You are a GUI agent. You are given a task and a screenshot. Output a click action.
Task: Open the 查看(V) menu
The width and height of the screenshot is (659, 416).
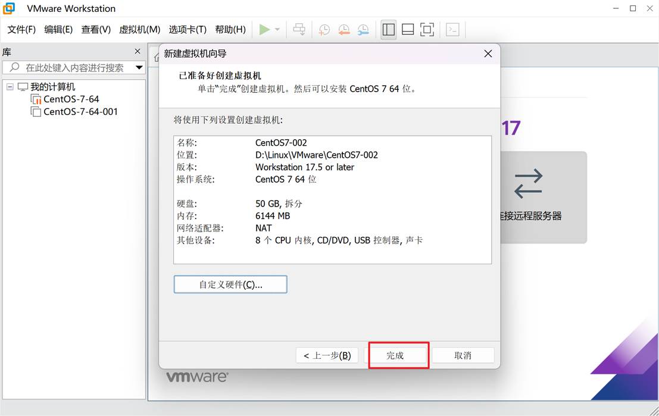coord(96,29)
